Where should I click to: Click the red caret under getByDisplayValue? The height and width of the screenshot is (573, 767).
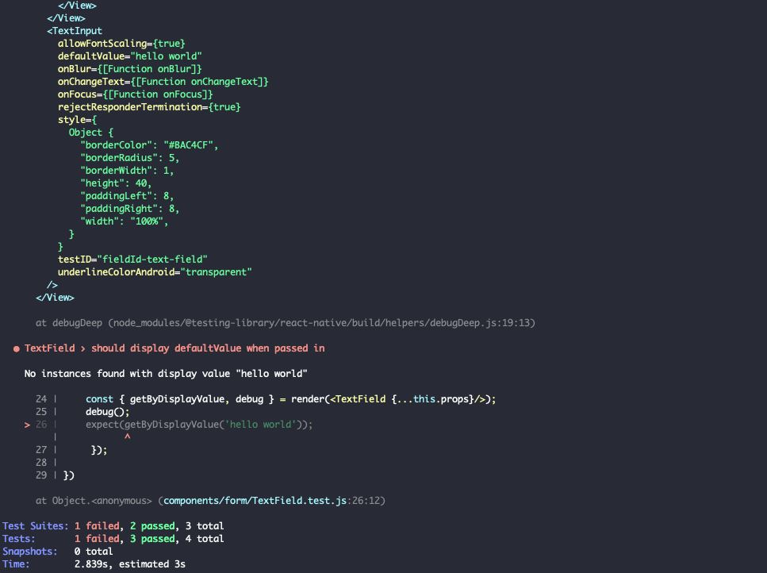coord(127,436)
